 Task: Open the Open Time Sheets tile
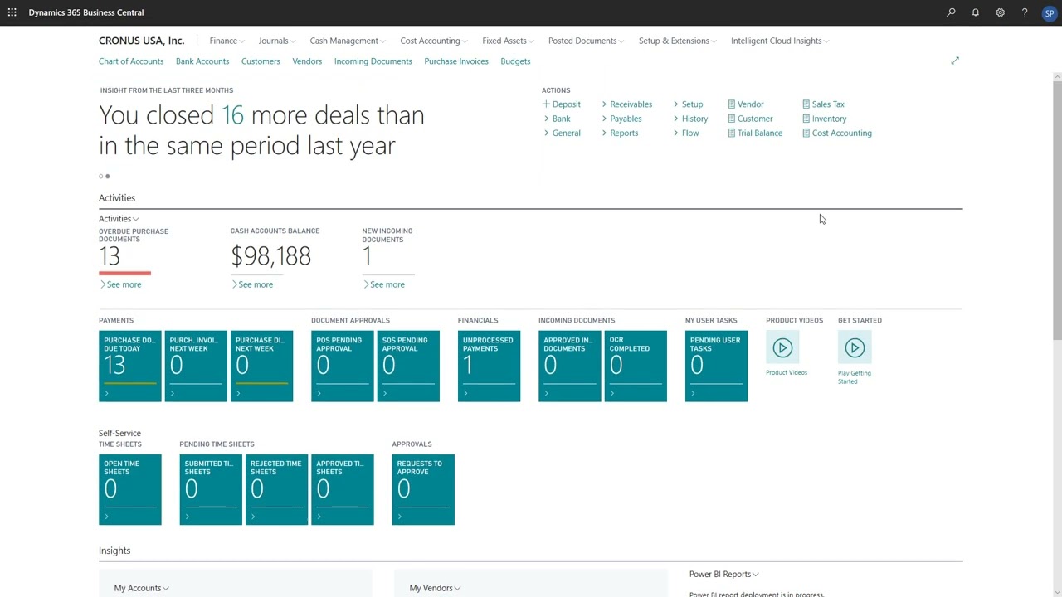pos(130,489)
